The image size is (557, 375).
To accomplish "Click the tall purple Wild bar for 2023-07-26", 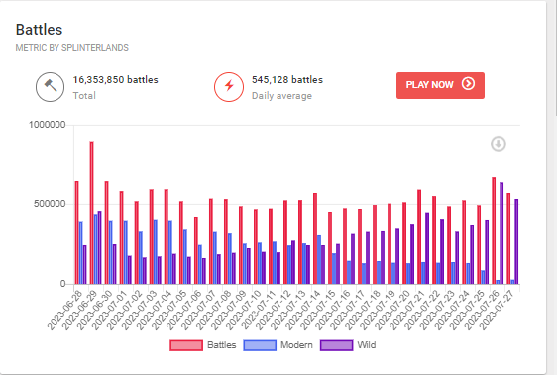I will tap(501, 233).
